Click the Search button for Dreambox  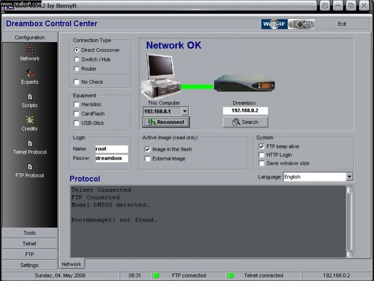pyautogui.click(x=245, y=122)
